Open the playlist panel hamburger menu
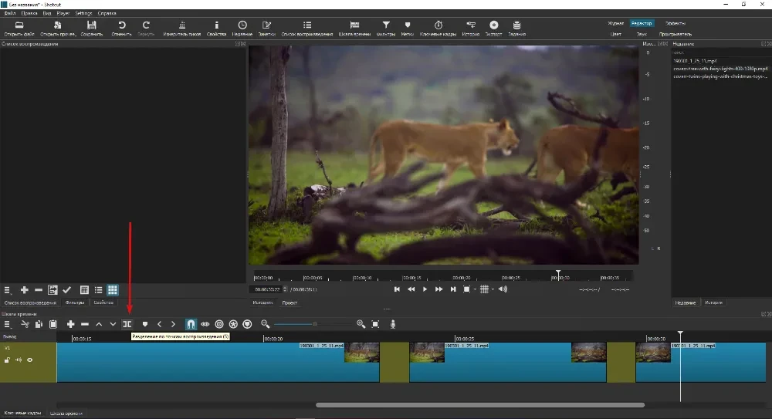Image resolution: width=772 pixels, height=419 pixels. tap(7, 290)
